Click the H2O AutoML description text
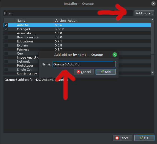The image size is (157, 144). [36, 80]
